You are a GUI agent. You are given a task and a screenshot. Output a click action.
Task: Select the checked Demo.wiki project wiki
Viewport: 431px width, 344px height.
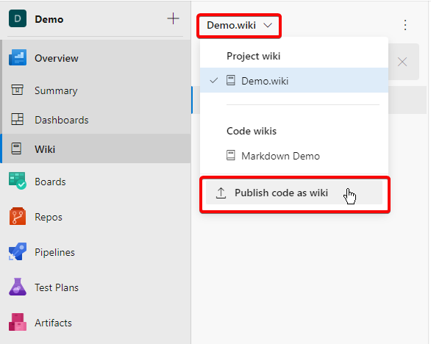pos(294,81)
